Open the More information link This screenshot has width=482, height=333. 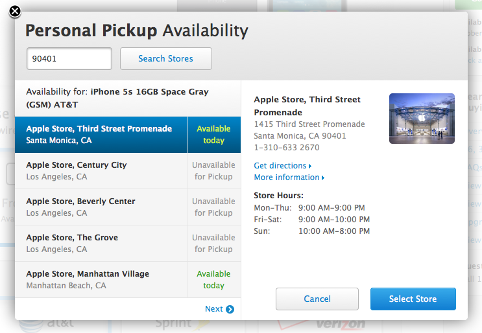pos(287,178)
